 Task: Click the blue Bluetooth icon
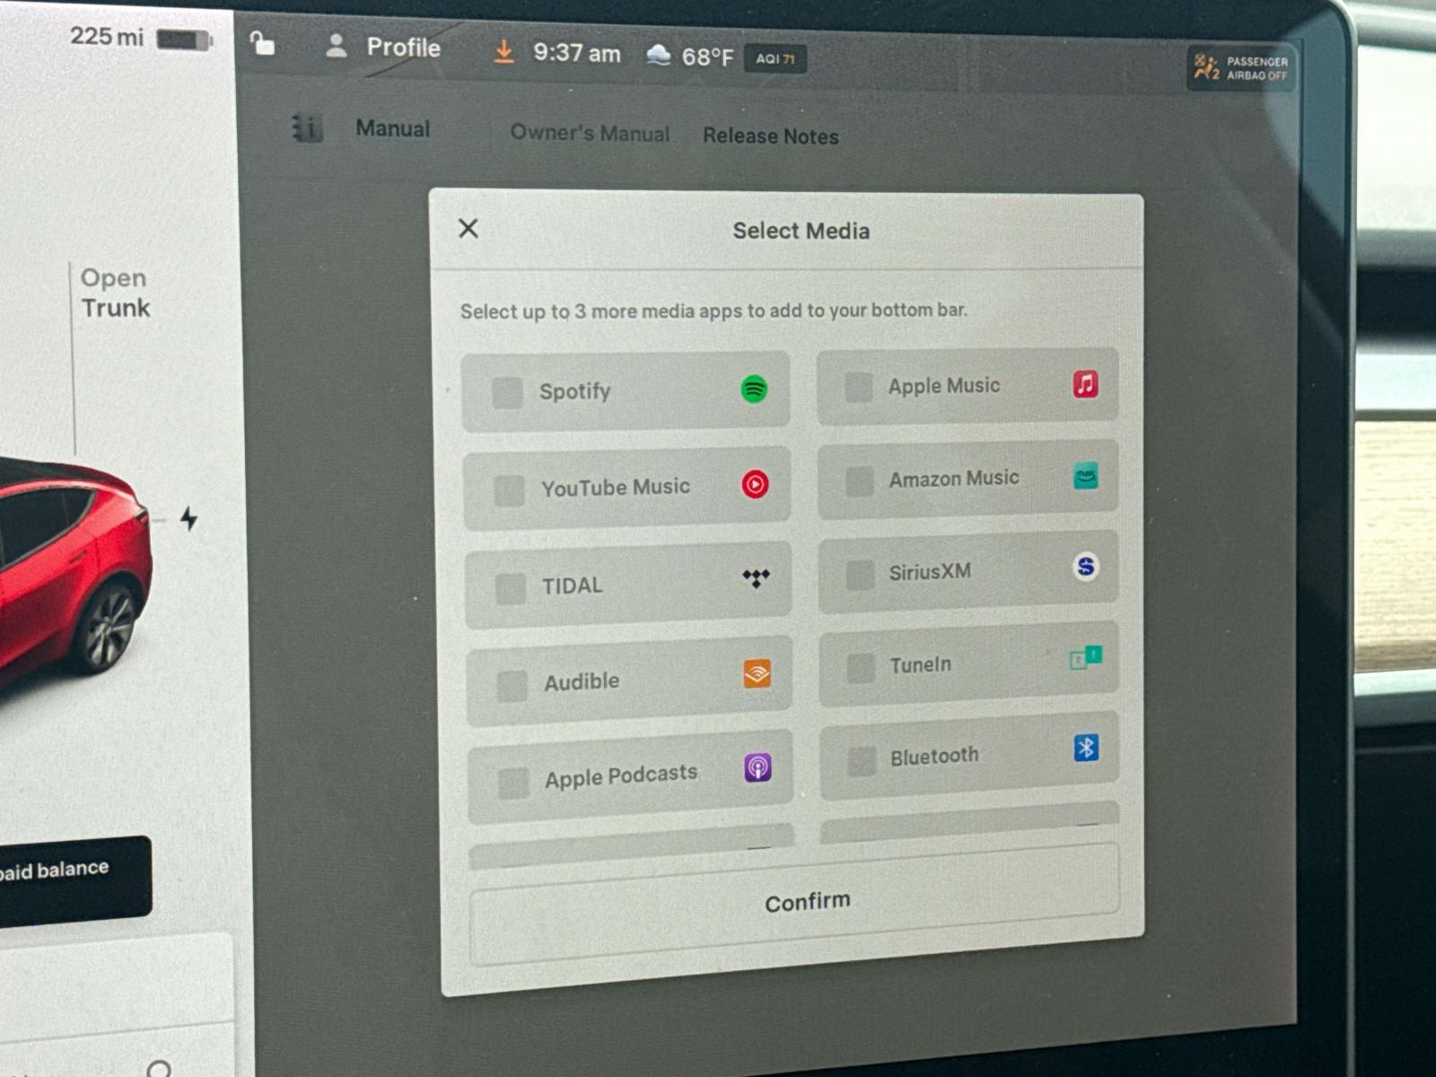pos(1086,748)
